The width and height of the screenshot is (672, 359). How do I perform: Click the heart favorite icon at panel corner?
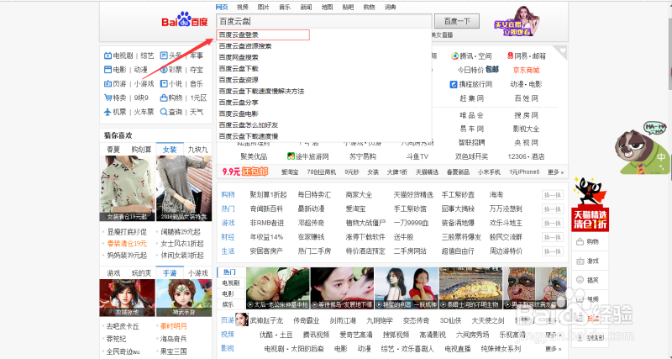point(563,51)
